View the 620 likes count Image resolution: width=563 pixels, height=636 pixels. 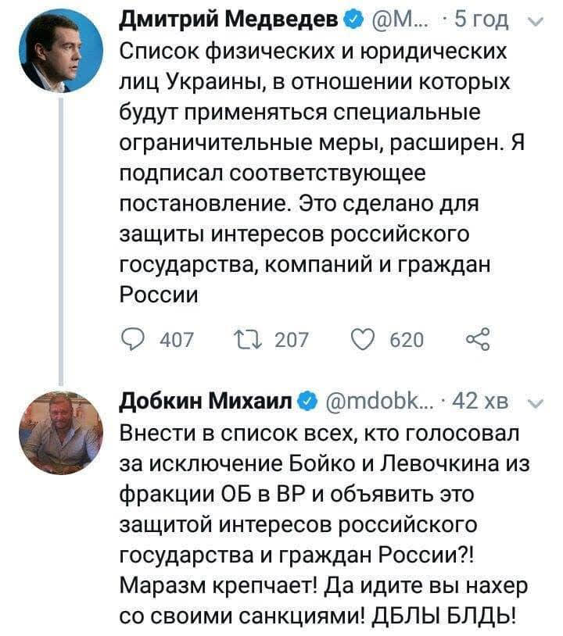coord(407,338)
